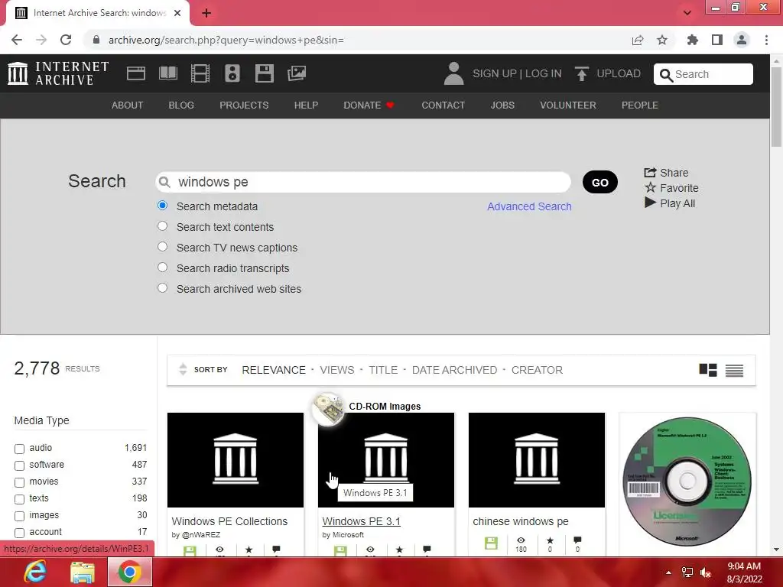The width and height of the screenshot is (783, 587).
Task: Check the texts media type filter
Action: coord(19,499)
